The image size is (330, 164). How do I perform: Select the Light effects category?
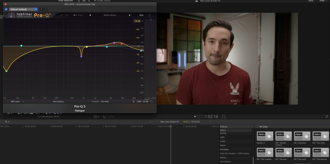pos(222,137)
